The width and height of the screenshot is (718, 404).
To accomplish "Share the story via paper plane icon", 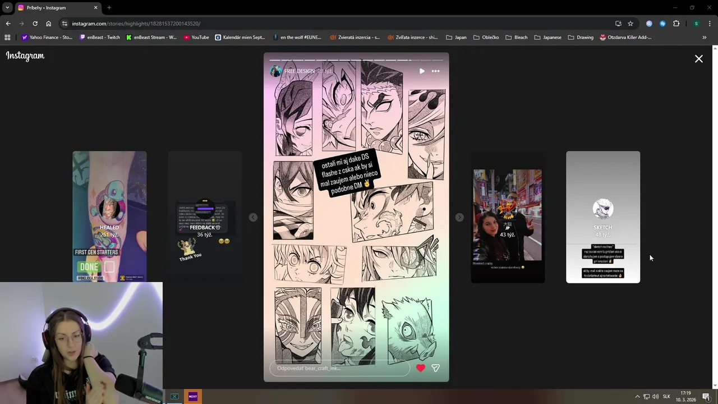I will pos(435,368).
